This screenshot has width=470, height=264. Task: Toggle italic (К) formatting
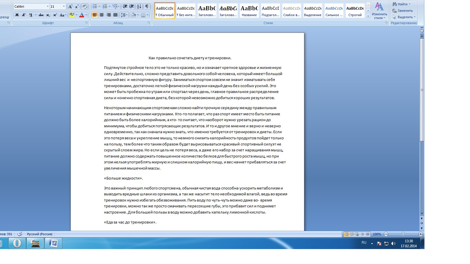coord(24,15)
